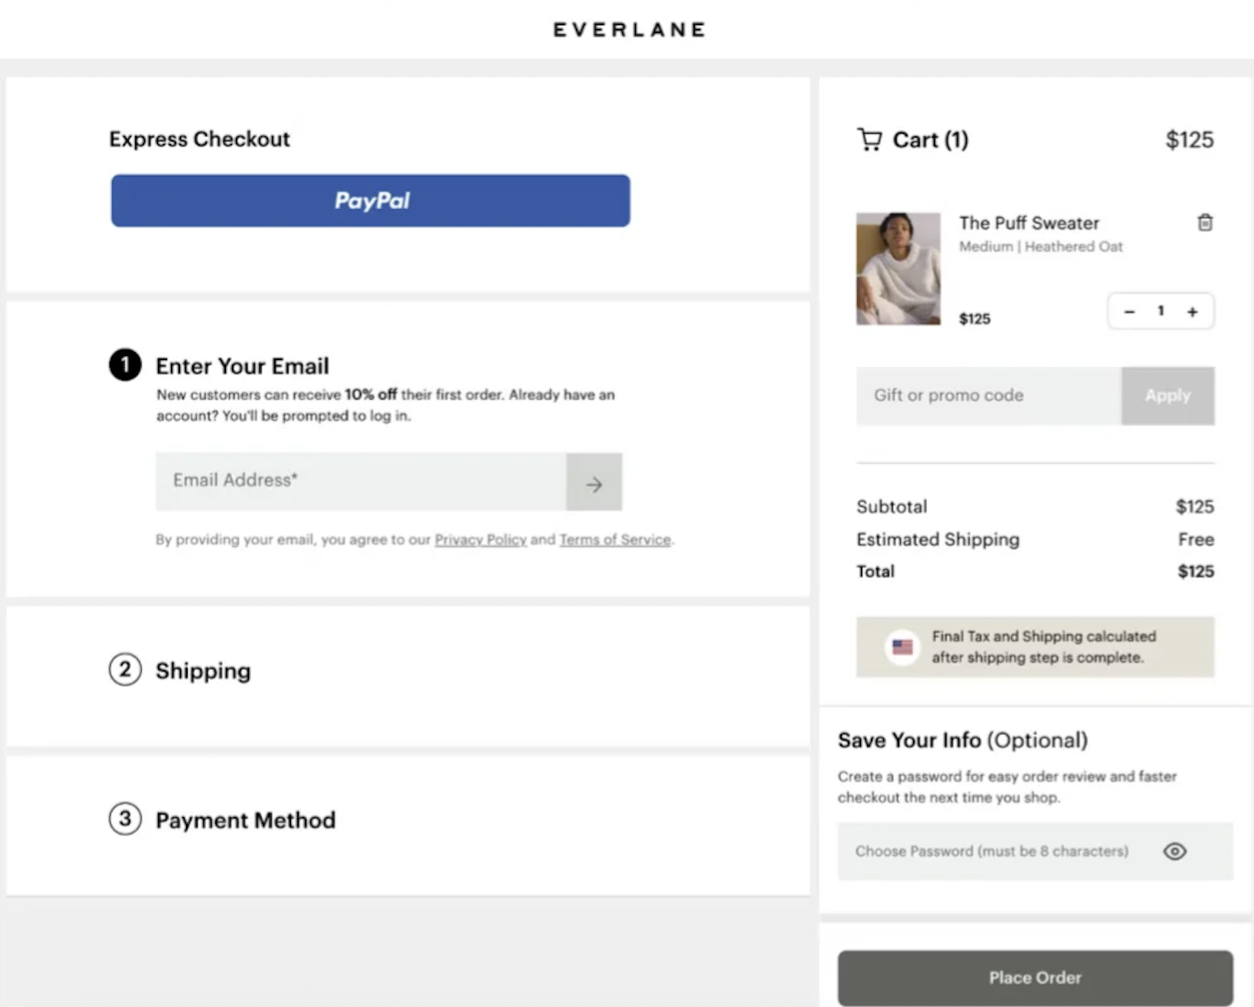Open the Everlane logo homepage
This screenshot has height=1007, width=1254.
click(x=629, y=30)
